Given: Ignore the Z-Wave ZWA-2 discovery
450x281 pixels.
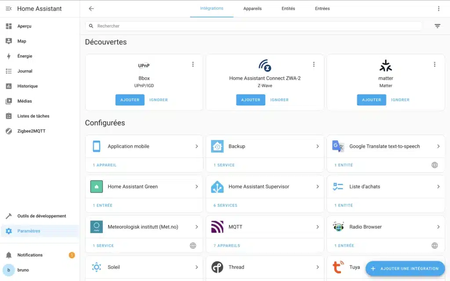Looking at the screenshot, I should click(279, 100).
